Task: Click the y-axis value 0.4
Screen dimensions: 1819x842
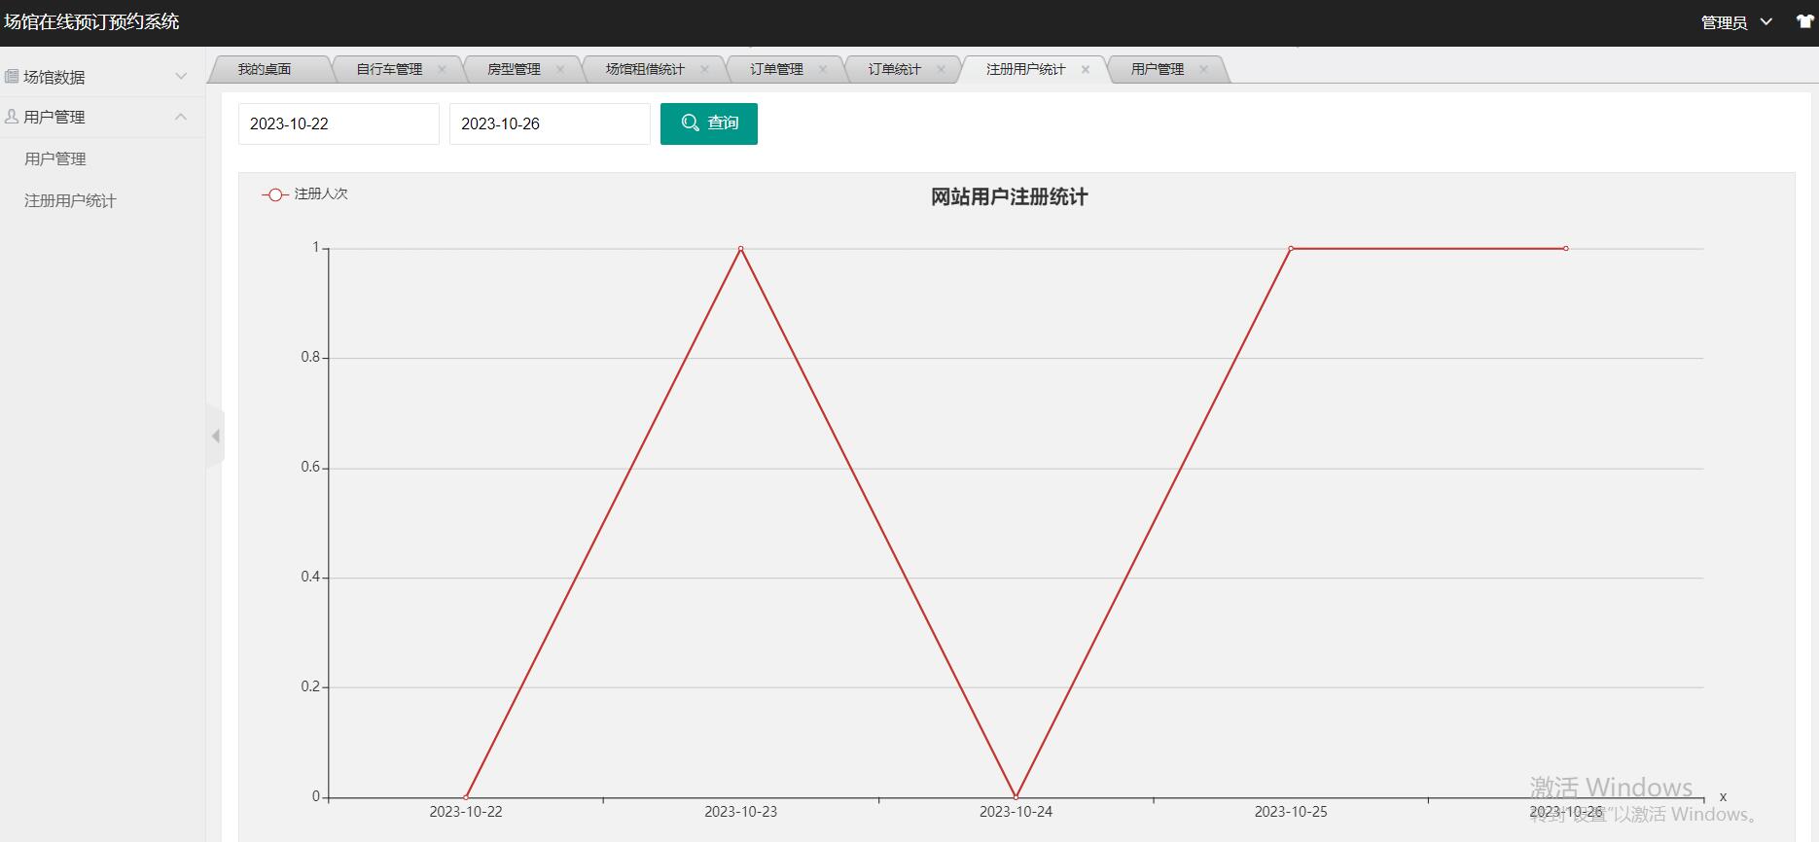Action: 310,578
